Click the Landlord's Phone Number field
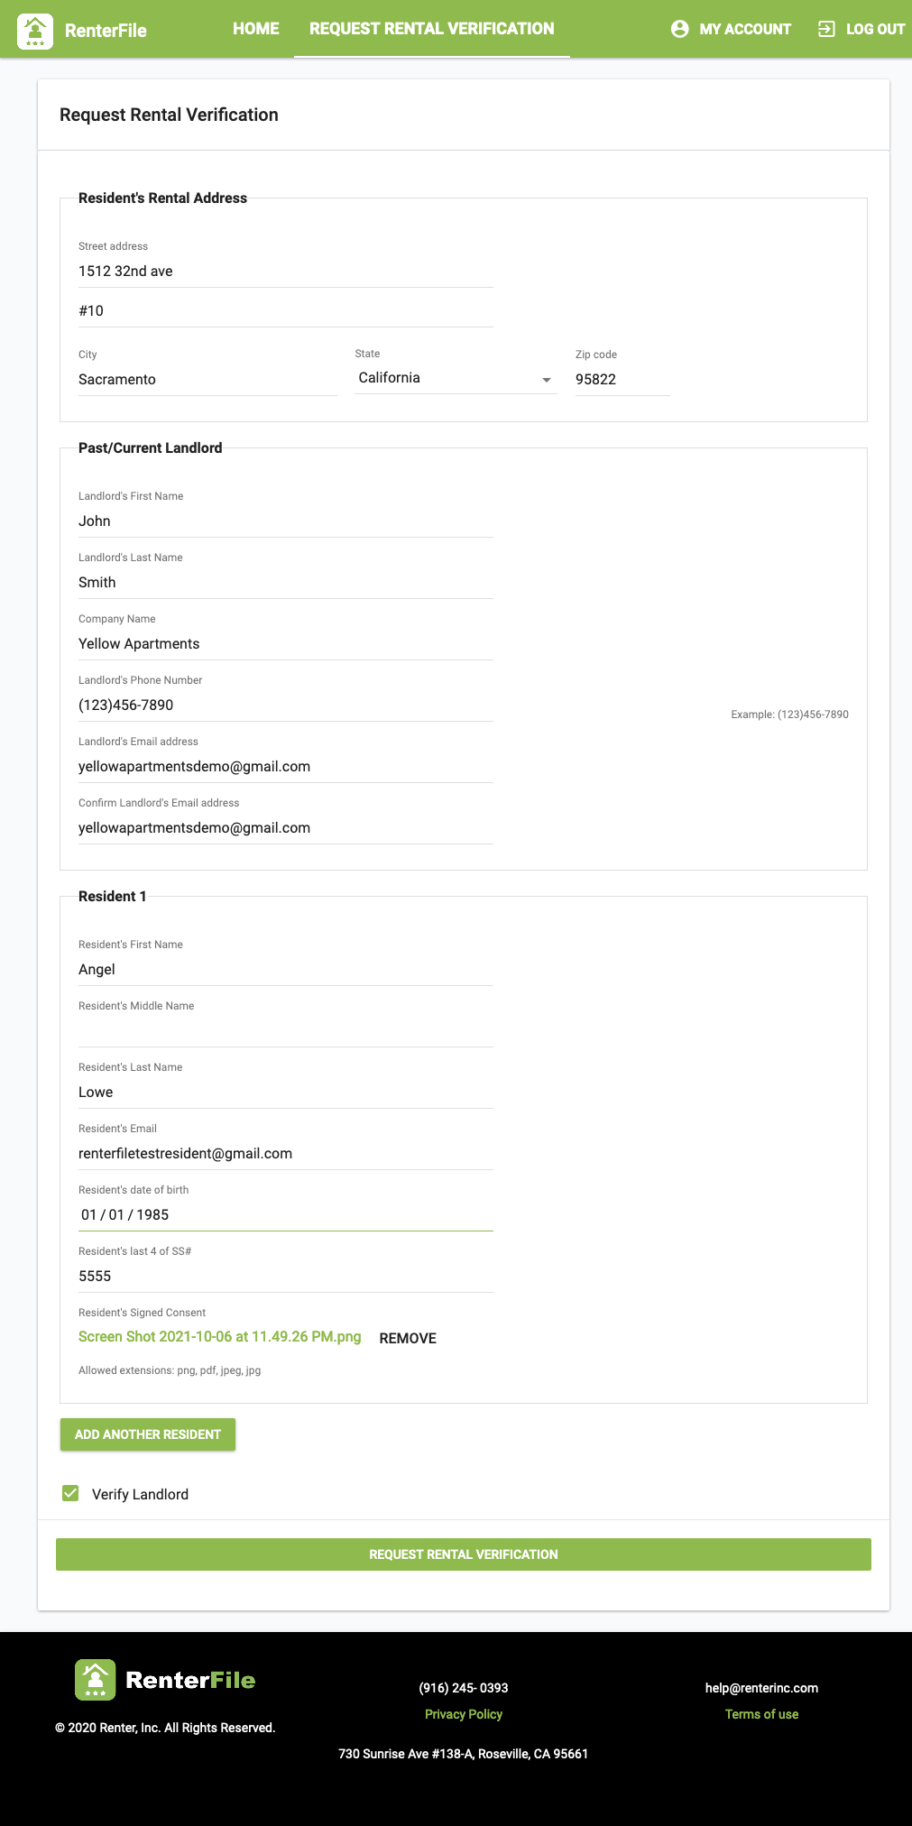Viewport: 912px width, 1826px height. (285, 705)
